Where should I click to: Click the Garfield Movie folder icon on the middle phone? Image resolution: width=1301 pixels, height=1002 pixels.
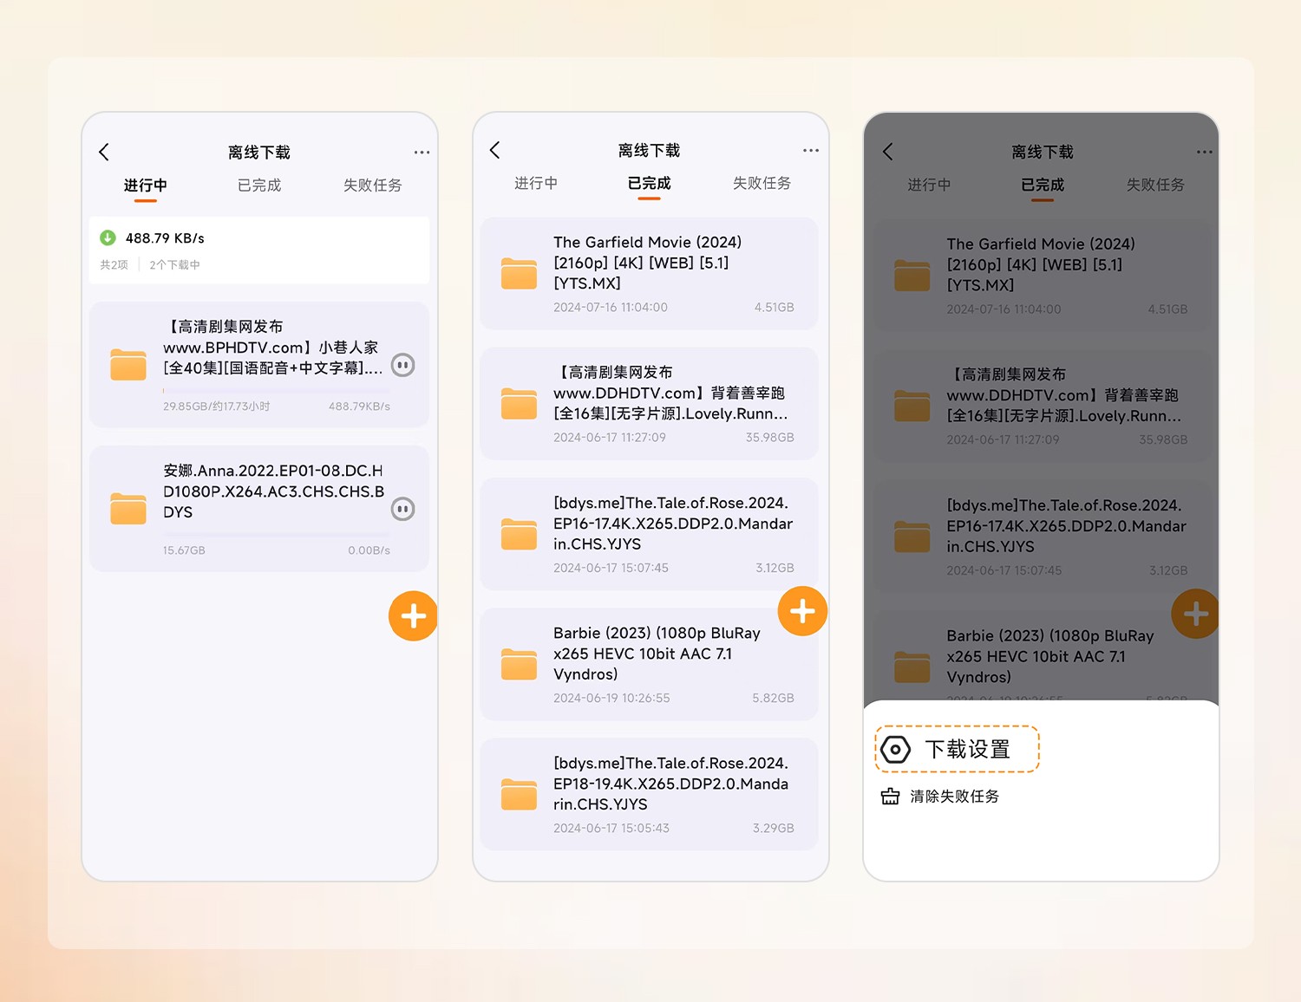[x=519, y=273]
